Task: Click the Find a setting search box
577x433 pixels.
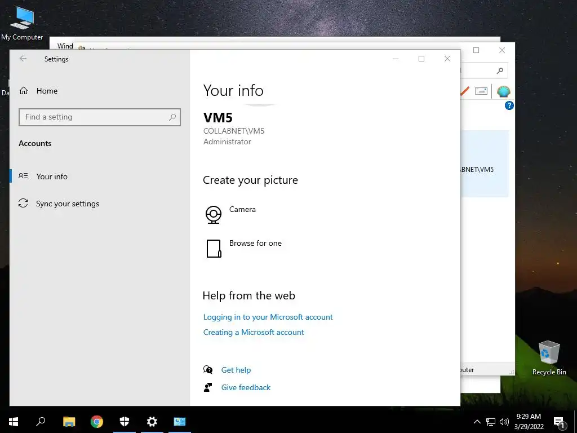Action: (99, 117)
